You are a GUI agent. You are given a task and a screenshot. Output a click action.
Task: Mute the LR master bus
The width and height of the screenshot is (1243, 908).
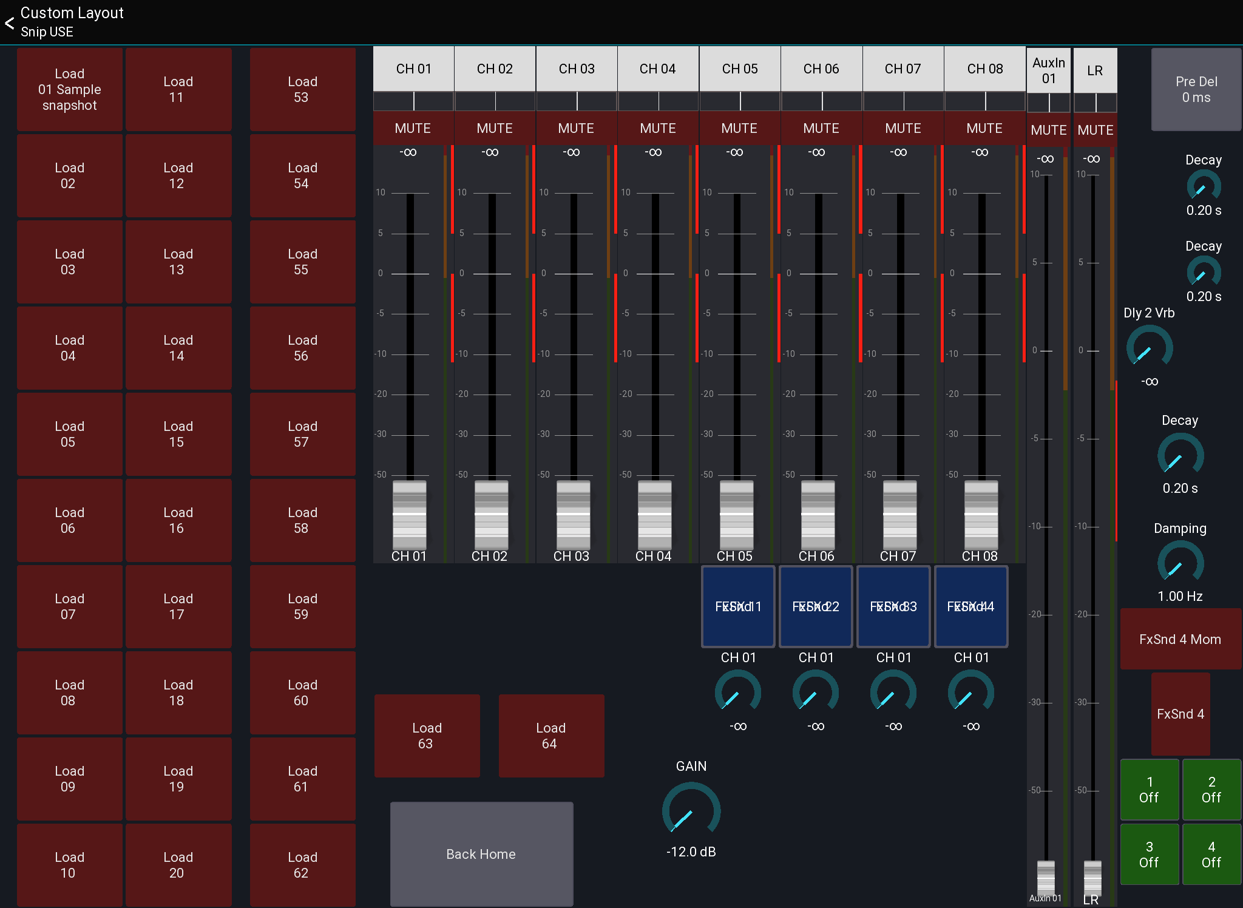coord(1095,129)
